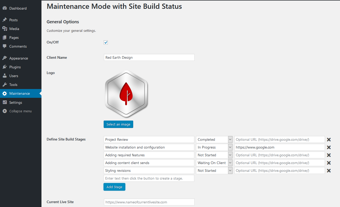This screenshot has height=207, width=340.
Task: Click the Collapse menu arrow icon
Action: pos(5,111)
